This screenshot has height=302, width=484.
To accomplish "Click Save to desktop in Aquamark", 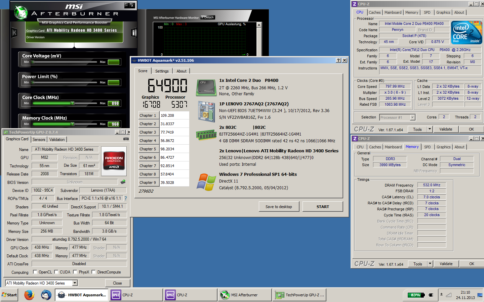I will (279, 207).
